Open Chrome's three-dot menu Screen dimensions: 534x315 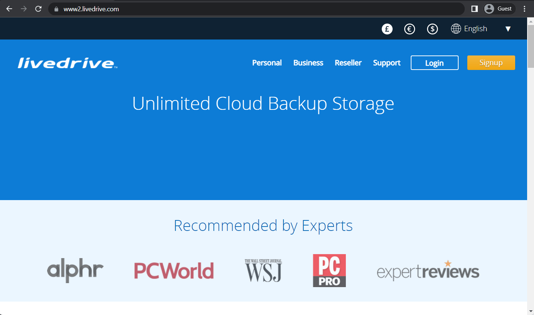pos(524,9)
